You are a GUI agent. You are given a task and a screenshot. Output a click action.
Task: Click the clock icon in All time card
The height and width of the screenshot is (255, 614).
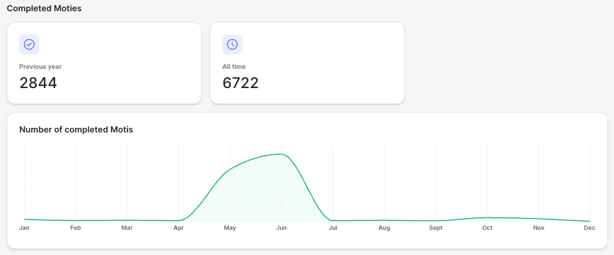click(232, 44)
